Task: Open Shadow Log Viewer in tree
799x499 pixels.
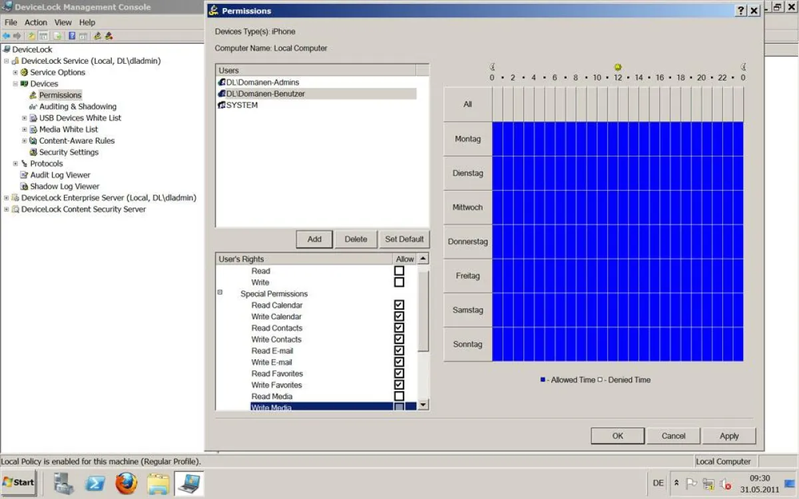Action: (x=64, y=186)
